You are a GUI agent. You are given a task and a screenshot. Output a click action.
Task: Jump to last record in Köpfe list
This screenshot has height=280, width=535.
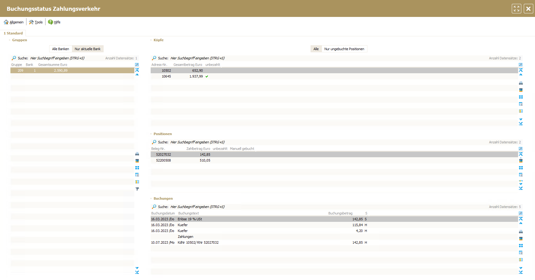click(521, 124)
